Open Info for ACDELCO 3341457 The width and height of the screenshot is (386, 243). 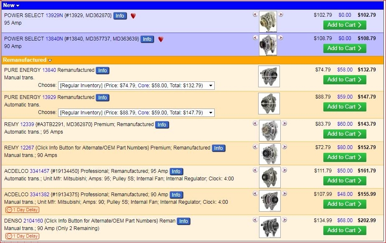(176, 172)
